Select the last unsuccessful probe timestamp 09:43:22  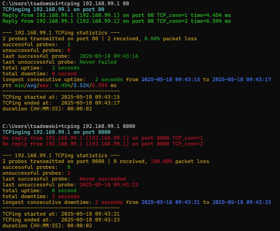click(109, 185)
